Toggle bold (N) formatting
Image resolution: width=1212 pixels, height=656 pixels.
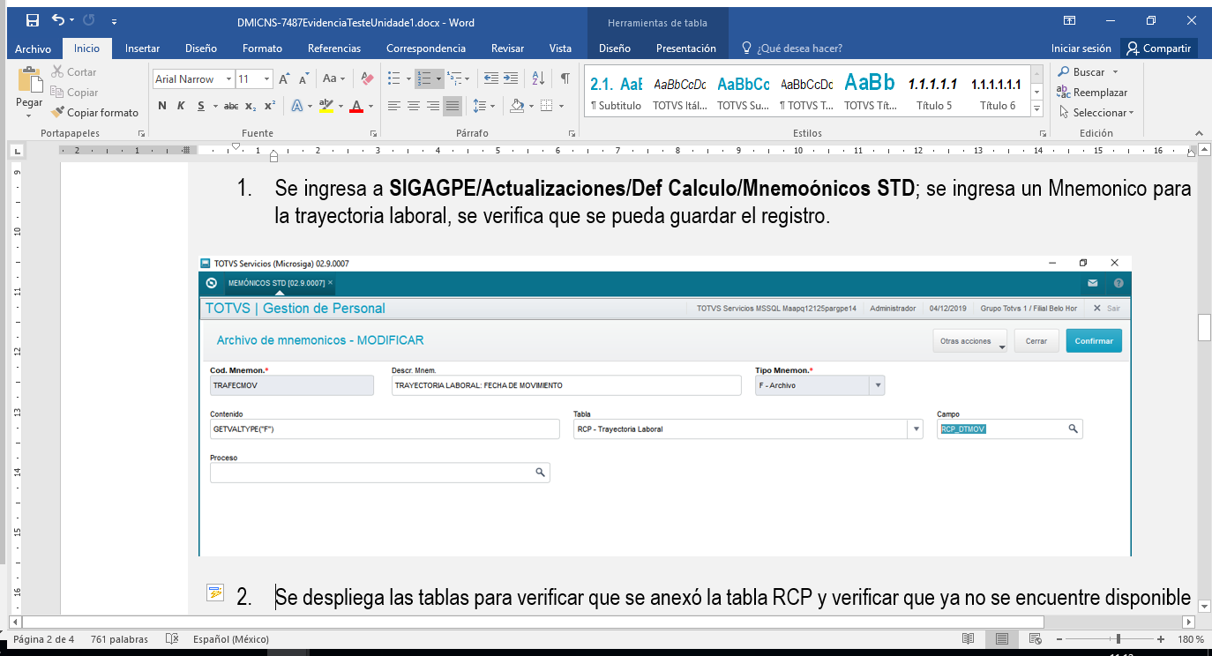point(162,106)
